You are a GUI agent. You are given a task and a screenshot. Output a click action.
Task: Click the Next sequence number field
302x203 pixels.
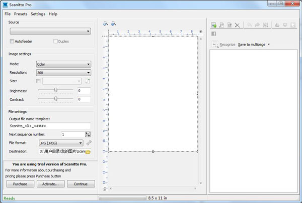[x=73, y=134]
